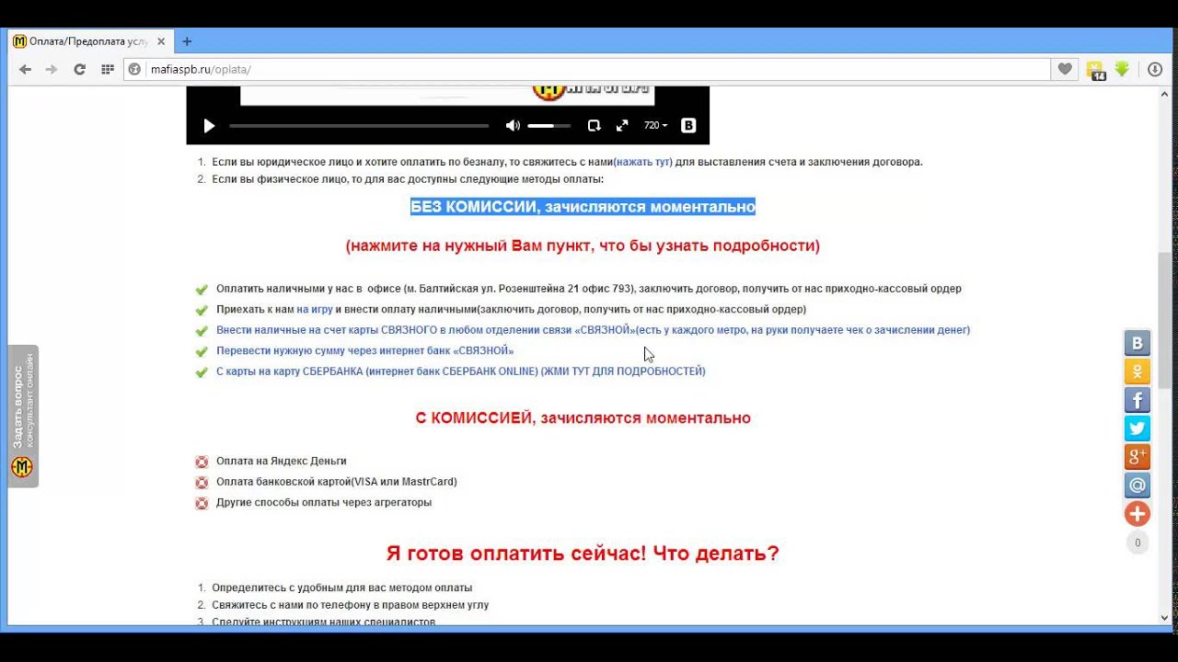Viewport: 1178px width, 662px height.
Task: Expand more share options plus button
Action: (x=1138, y=514)
